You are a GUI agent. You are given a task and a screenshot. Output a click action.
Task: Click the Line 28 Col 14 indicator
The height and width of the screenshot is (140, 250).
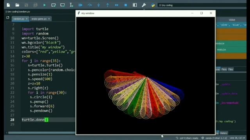tap(237, 138)
